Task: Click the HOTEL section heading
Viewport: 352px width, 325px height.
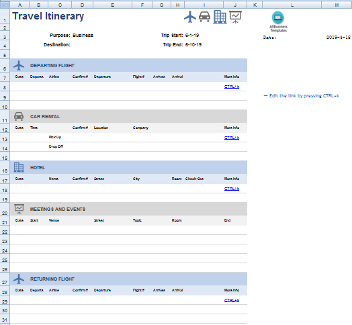Action: [x=38, y=167]
